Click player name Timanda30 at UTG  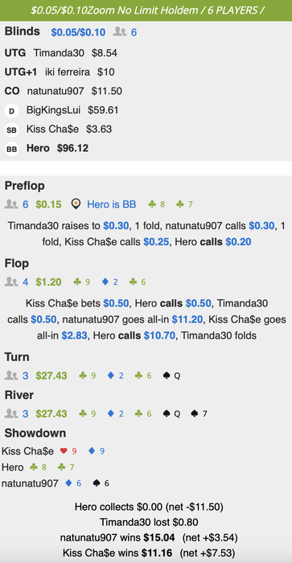59,53
